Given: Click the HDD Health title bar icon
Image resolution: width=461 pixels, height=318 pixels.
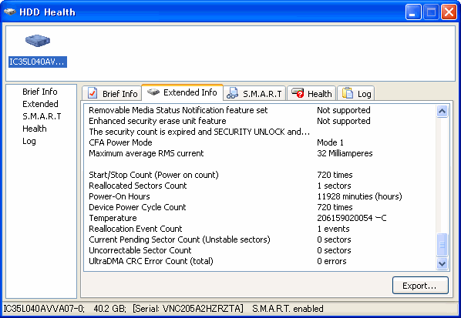Looking at the screenshot, I should pyautogui.click(x=10, y=12).
